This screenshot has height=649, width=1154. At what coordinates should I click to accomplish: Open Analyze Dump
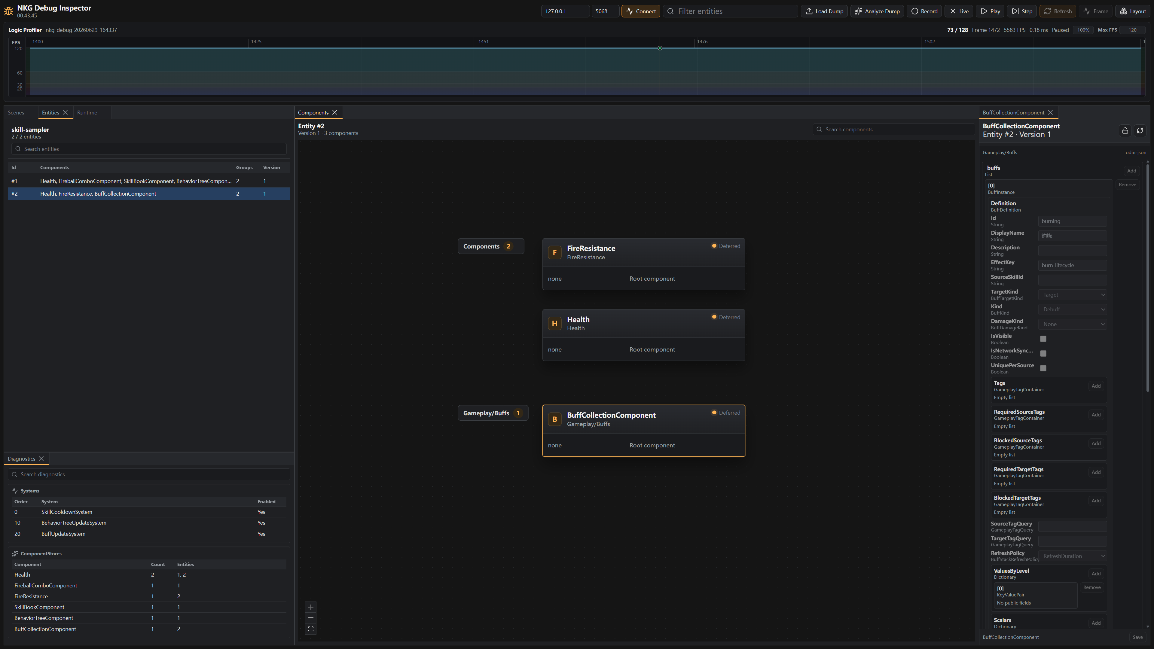click(877, 11)
